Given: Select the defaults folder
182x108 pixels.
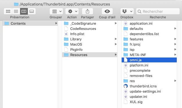Looking at the screenshot, I should point(149,29).
